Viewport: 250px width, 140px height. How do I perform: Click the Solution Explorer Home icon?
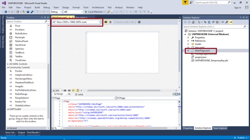point(193,22)
